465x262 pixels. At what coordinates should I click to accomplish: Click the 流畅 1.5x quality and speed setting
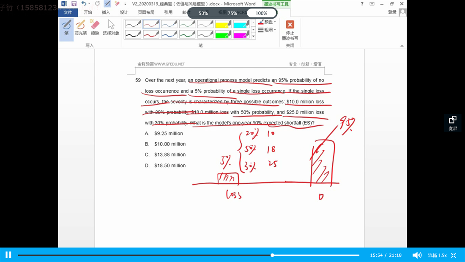click(437, 255)
